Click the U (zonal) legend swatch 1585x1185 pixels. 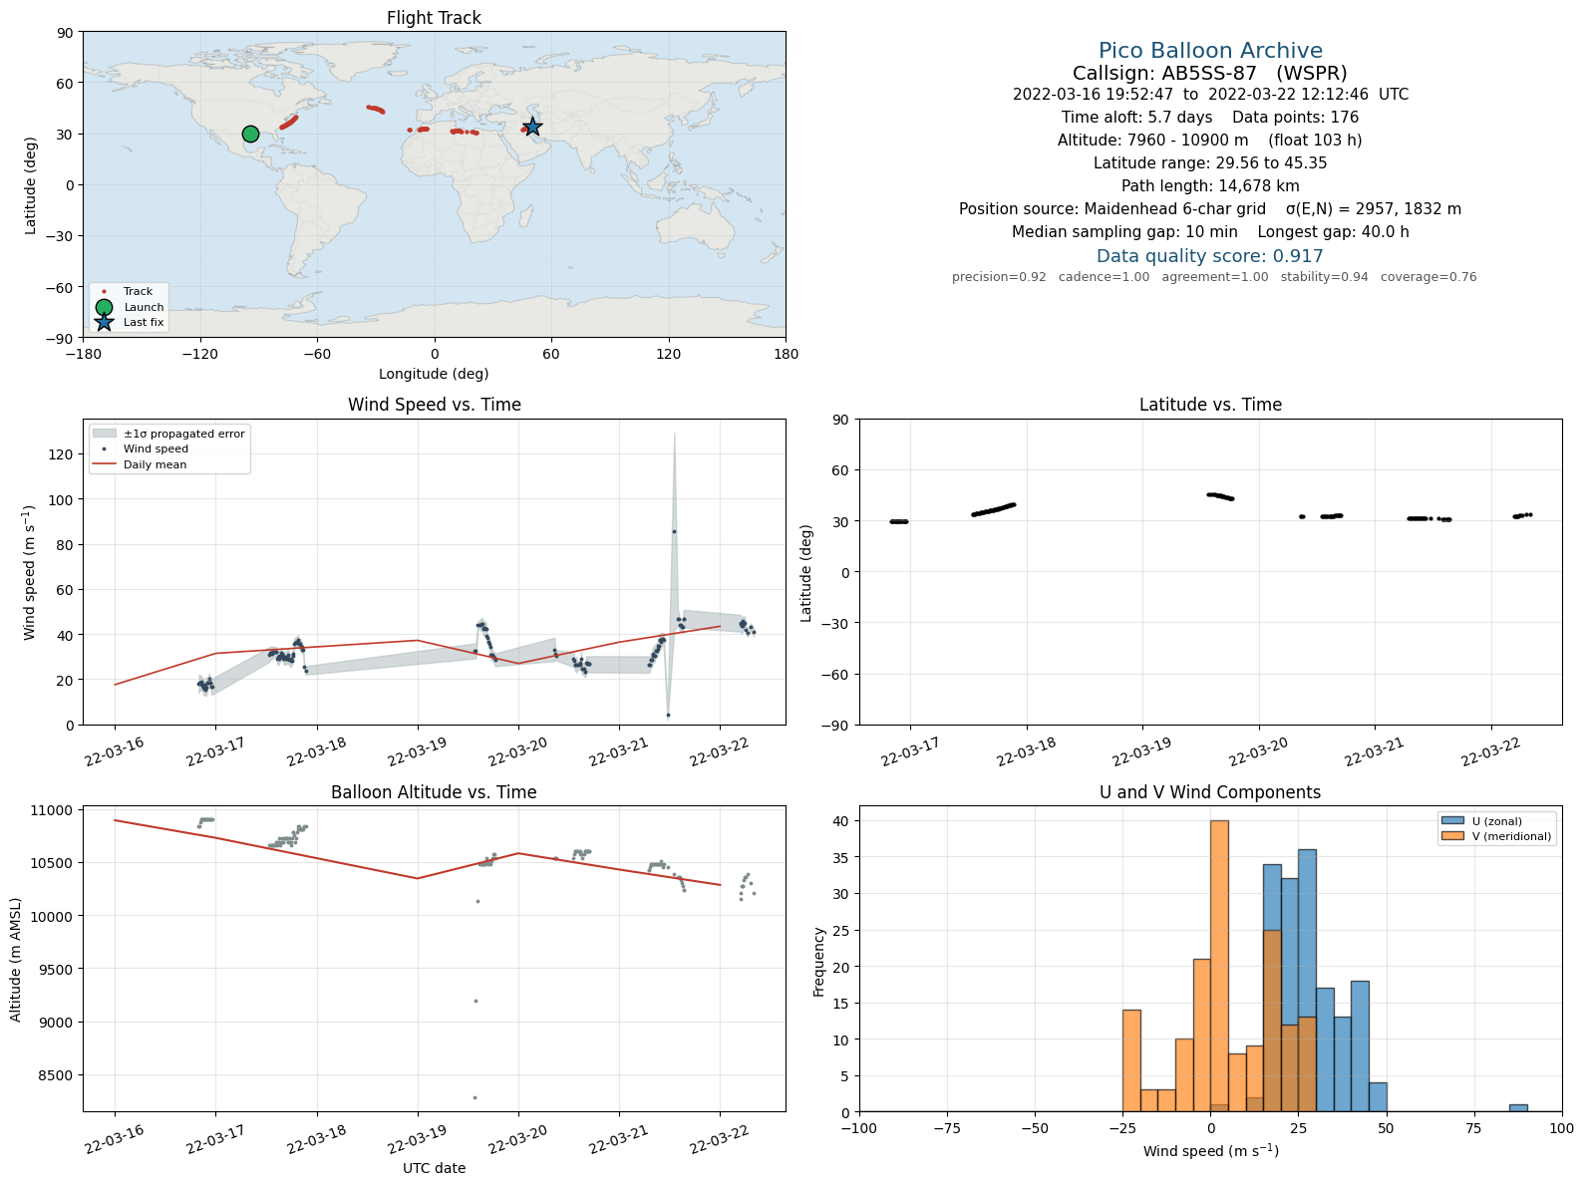click(1451, 821)
